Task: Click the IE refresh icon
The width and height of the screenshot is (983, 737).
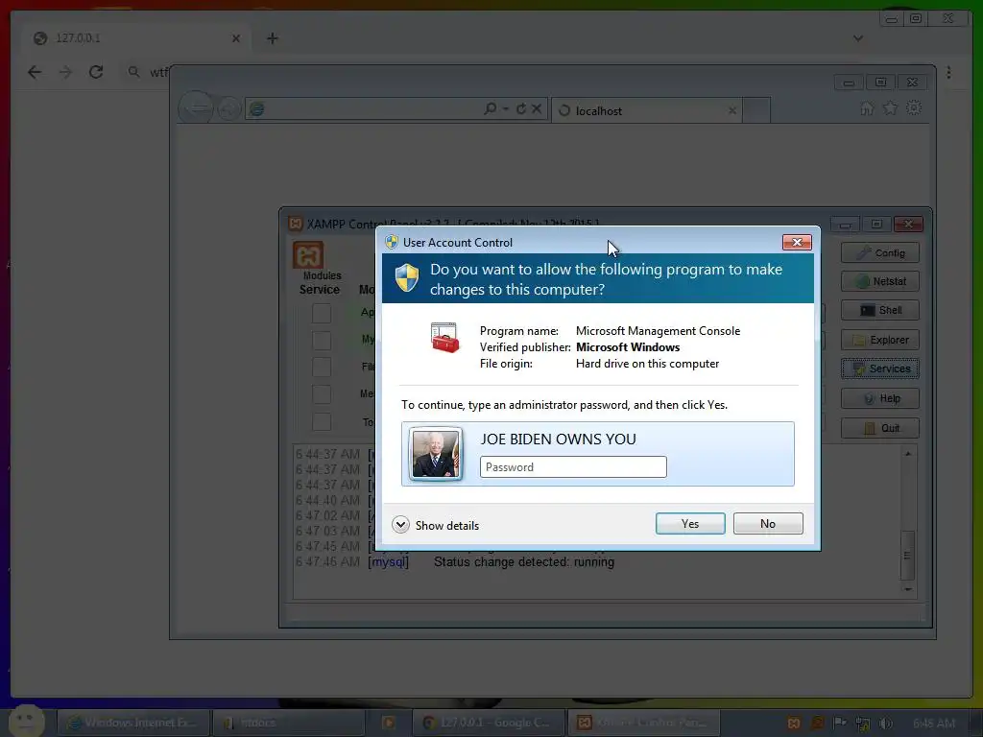Action: click(521, 109)
